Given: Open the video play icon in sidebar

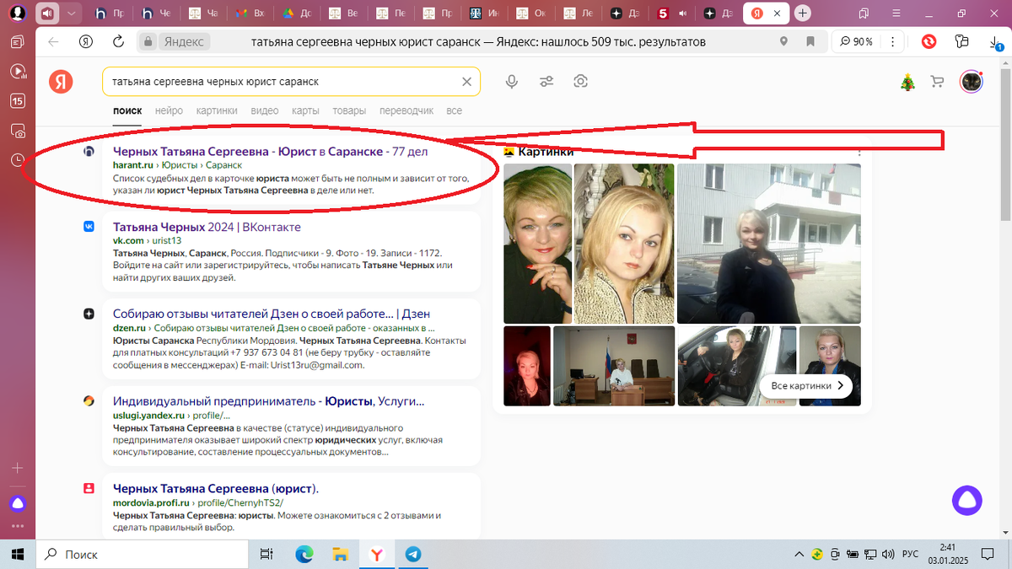Looking at the screenshot, I should pos(18,72).
